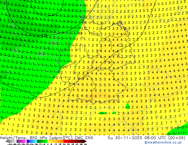The image size is (188, 145).
Task: Select the cyan swatch in the legend
Action: tap(36, 141)
